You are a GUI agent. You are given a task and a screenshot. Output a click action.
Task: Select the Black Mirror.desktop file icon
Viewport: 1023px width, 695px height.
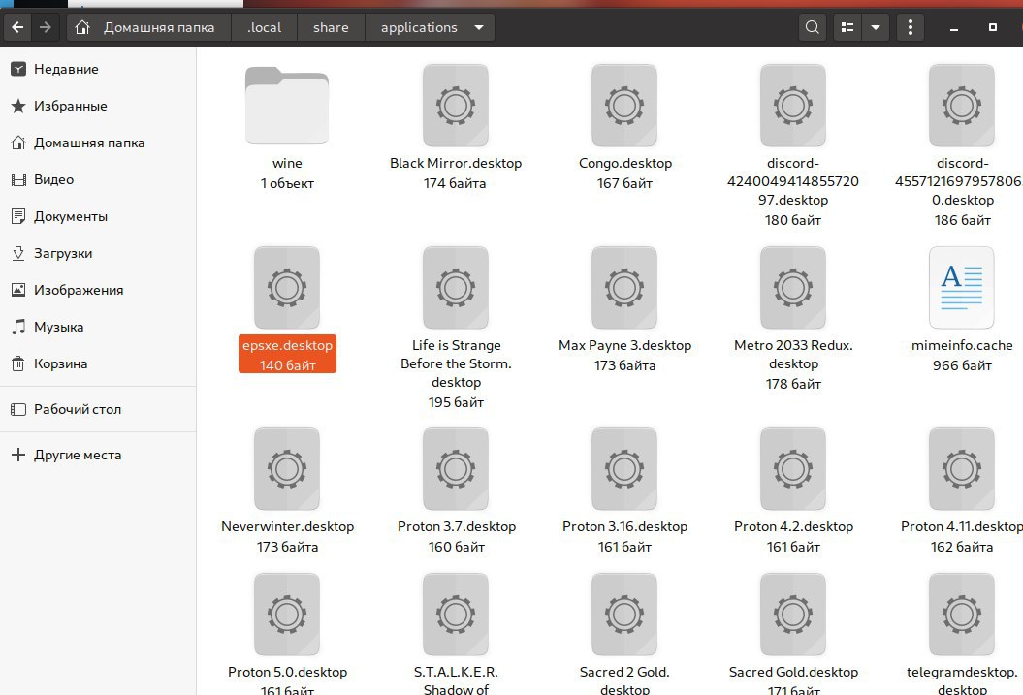[456, 106]
